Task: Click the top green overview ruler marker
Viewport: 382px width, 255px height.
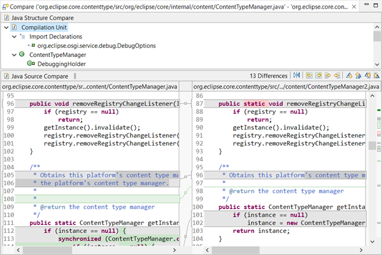Action: click(378, 111)
